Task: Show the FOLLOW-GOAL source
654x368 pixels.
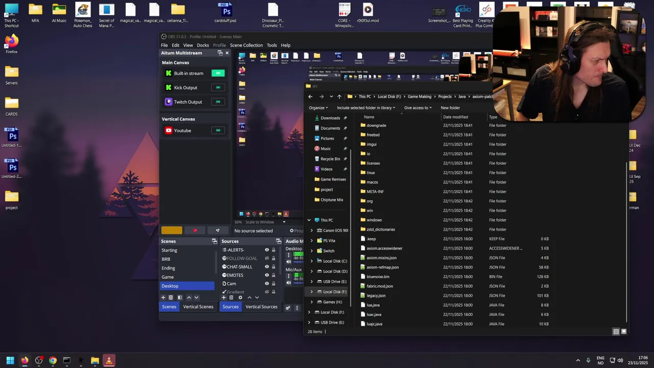Action: 267,258
